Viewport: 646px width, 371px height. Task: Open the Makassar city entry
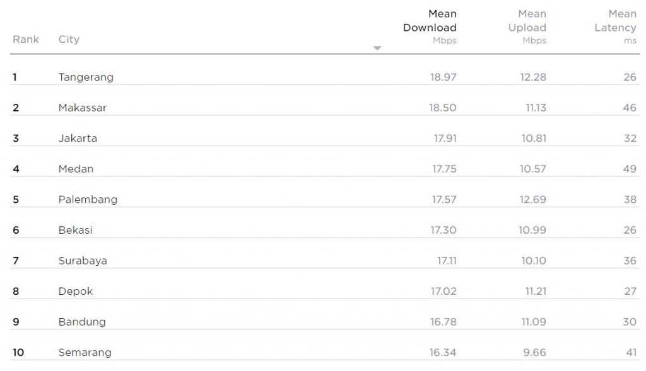pos(83,108)
